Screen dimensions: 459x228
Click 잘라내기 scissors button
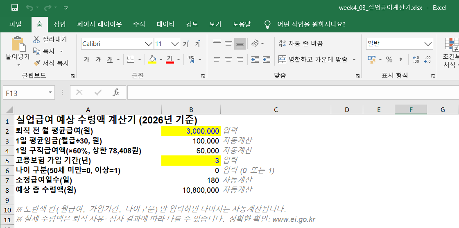(x=50, y=39)
